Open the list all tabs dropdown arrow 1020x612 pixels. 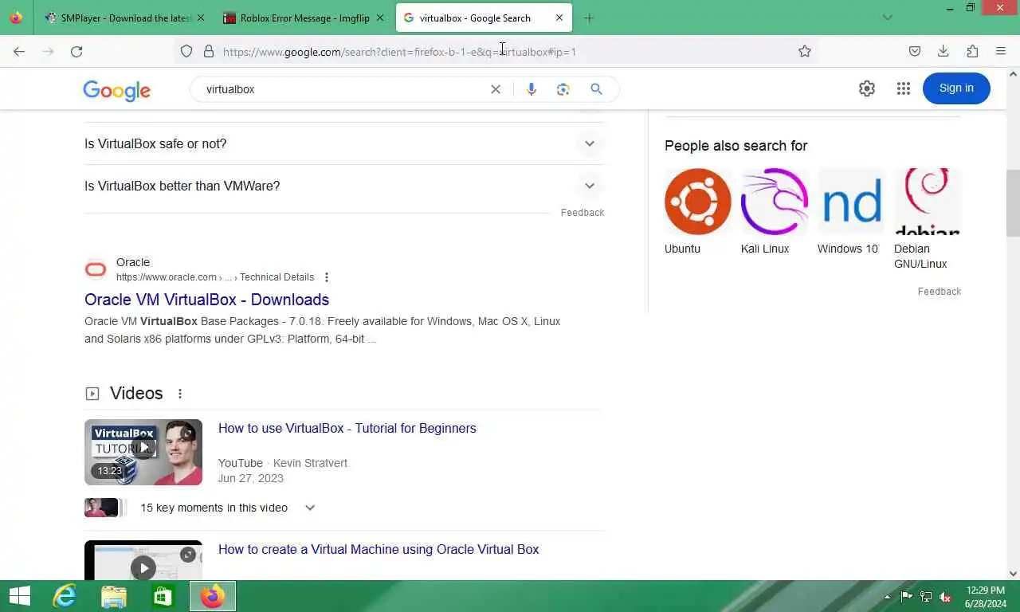point(888,18)
